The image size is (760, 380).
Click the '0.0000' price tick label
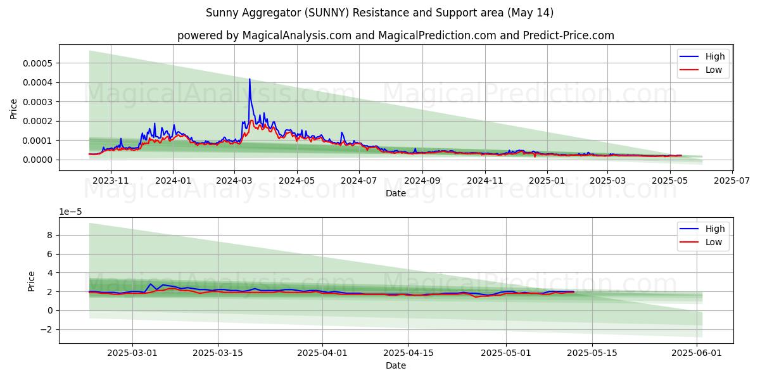pyautogui.click(x=38, y=160)
